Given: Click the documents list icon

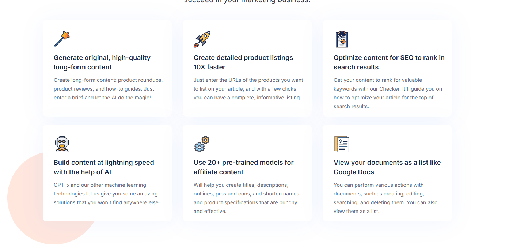Looking at the screenshot, I should (x=342, y=144).
